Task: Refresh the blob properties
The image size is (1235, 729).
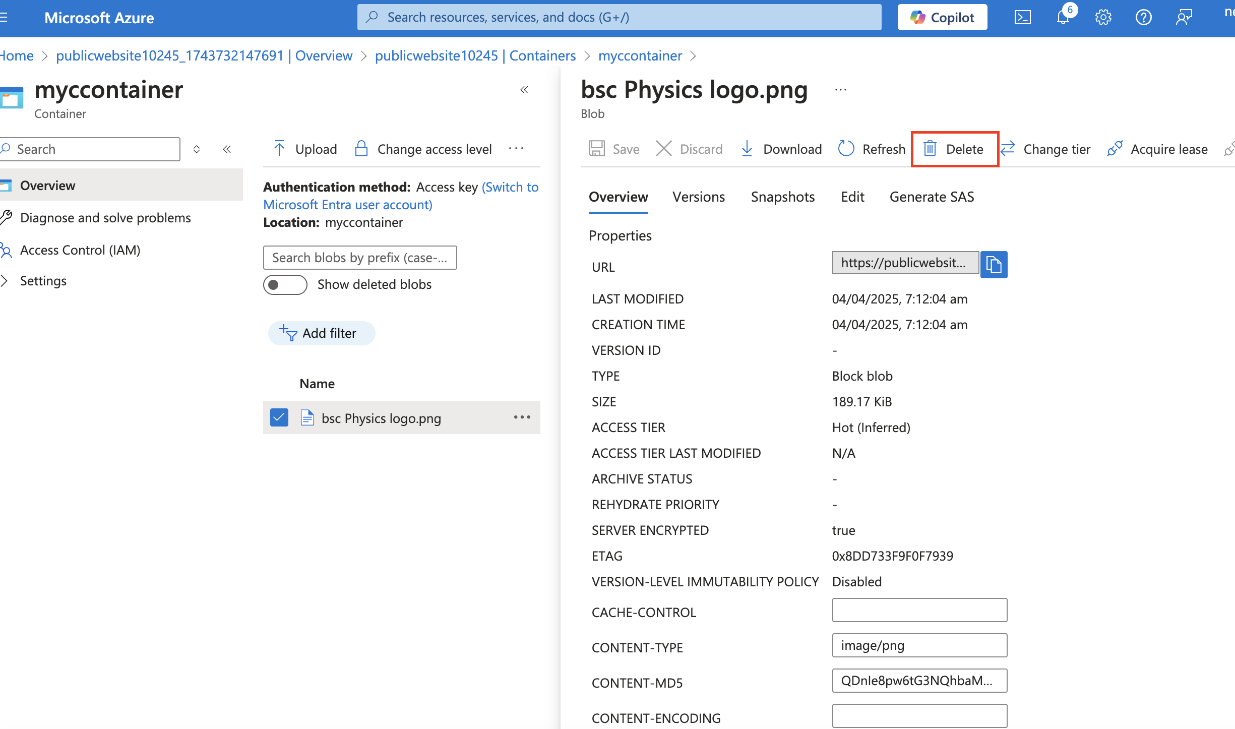Action: tap(872, 149)
